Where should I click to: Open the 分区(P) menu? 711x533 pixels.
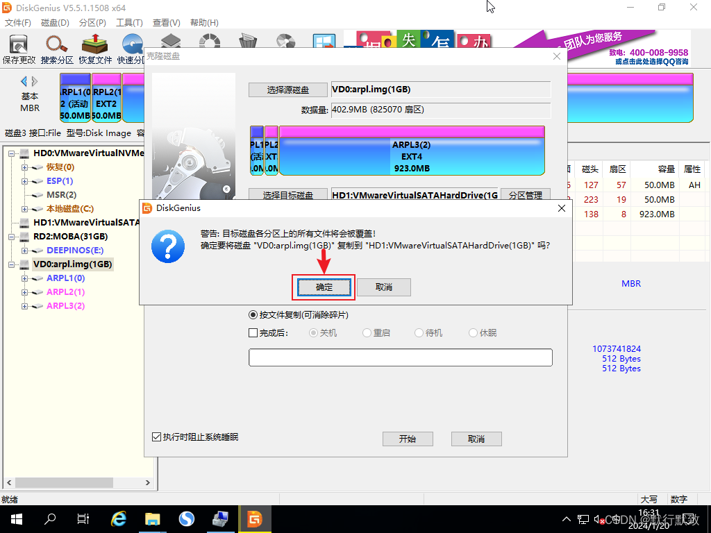(92, 23)
